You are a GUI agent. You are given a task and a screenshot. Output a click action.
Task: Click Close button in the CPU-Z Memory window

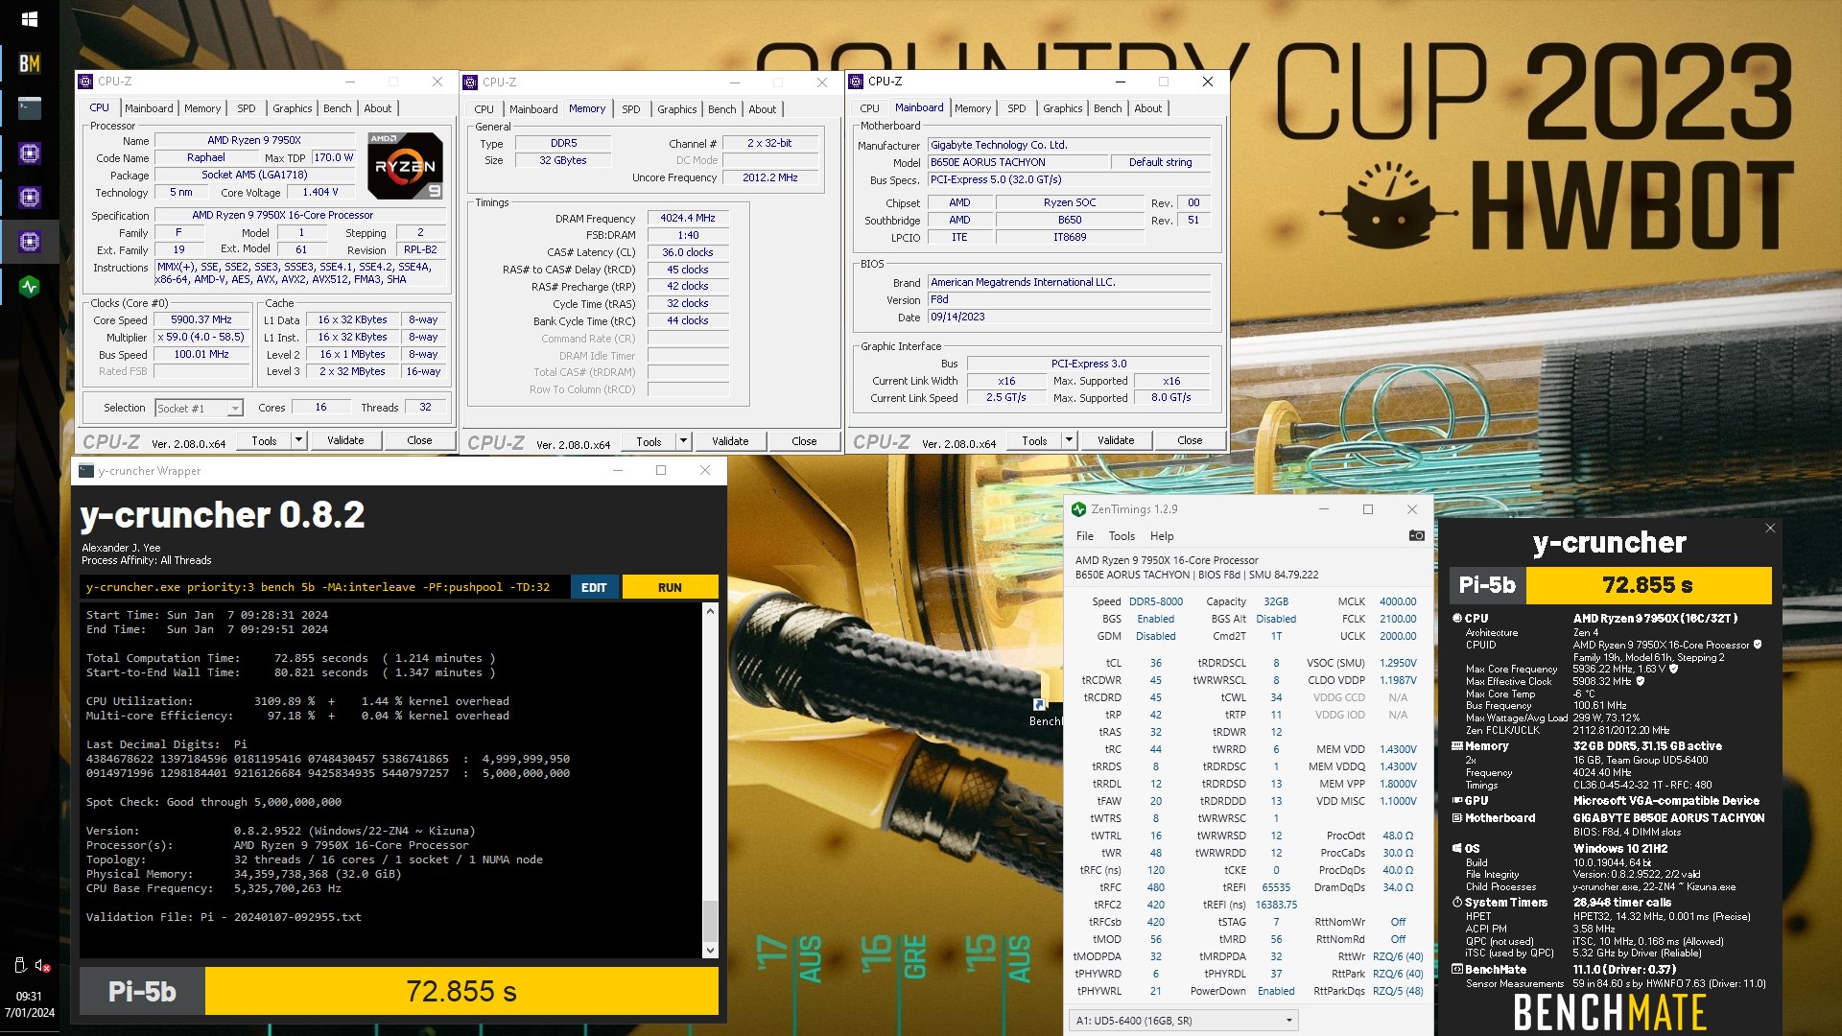tap(804, 441)
